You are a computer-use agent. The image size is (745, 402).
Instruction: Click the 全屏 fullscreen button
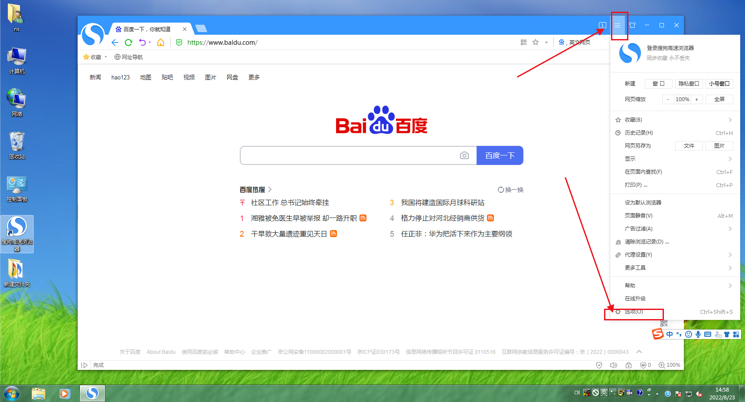[719, 99]
